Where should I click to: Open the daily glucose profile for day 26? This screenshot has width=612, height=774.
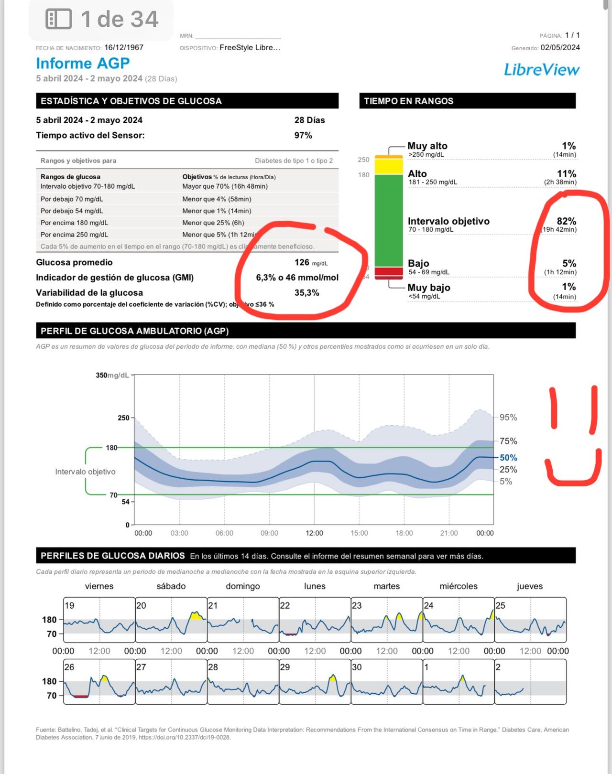99,682
